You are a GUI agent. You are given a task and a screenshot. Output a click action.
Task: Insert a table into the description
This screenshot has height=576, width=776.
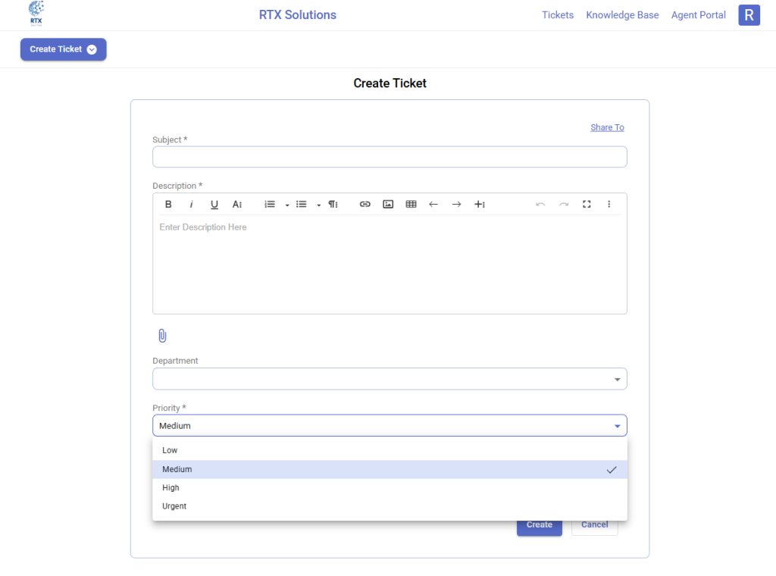(x=411, y=204)
